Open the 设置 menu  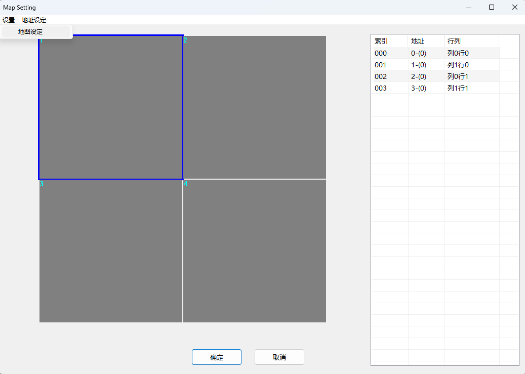pyautogui.click(x=9, y=20)
